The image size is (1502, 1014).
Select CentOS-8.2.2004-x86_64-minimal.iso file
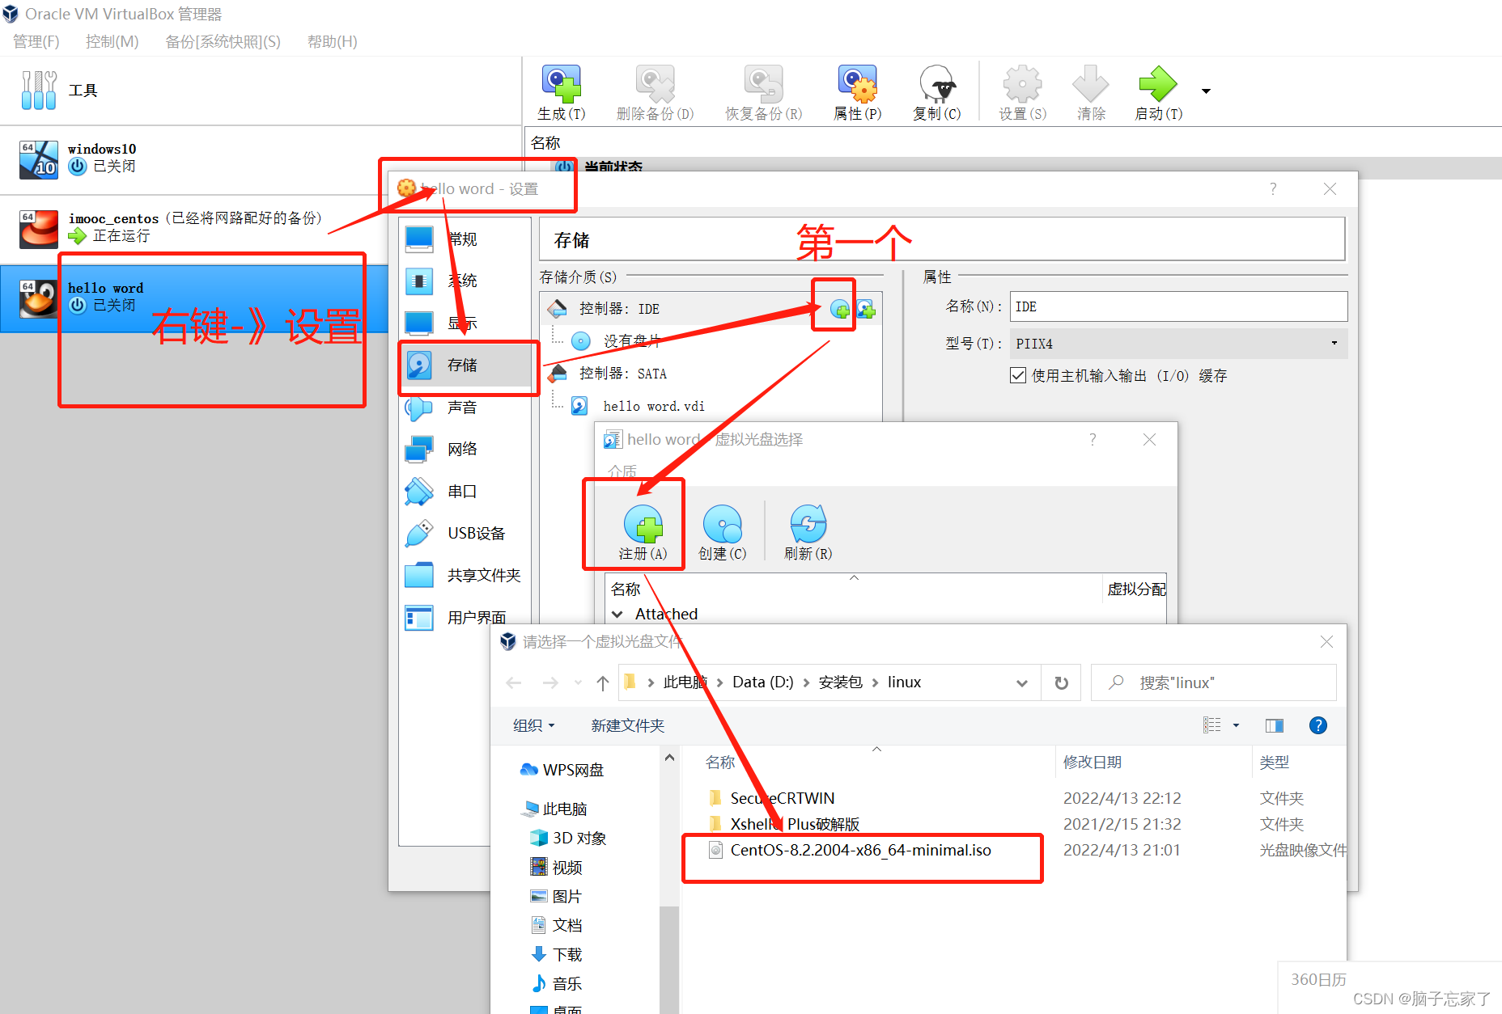pos(861,851)
